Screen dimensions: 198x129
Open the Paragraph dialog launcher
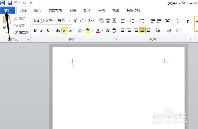pos(189,39)
